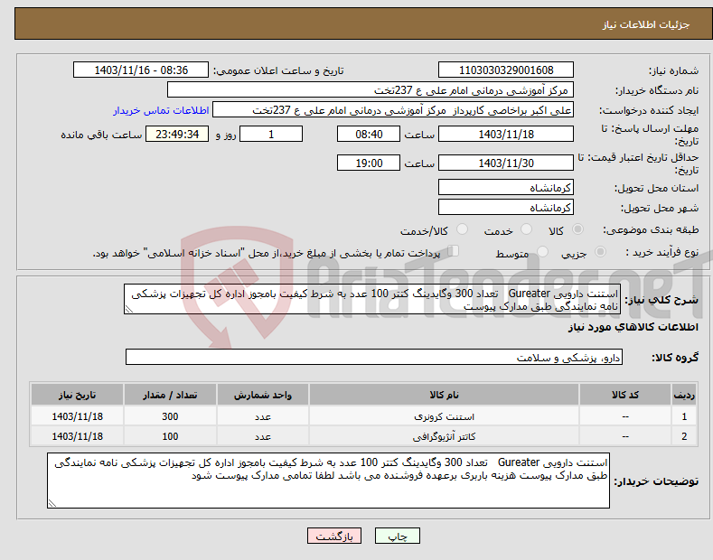Screen dimensions: 713x560
Task: Click the کد کالا column header
Action: (x=625, y=395)
